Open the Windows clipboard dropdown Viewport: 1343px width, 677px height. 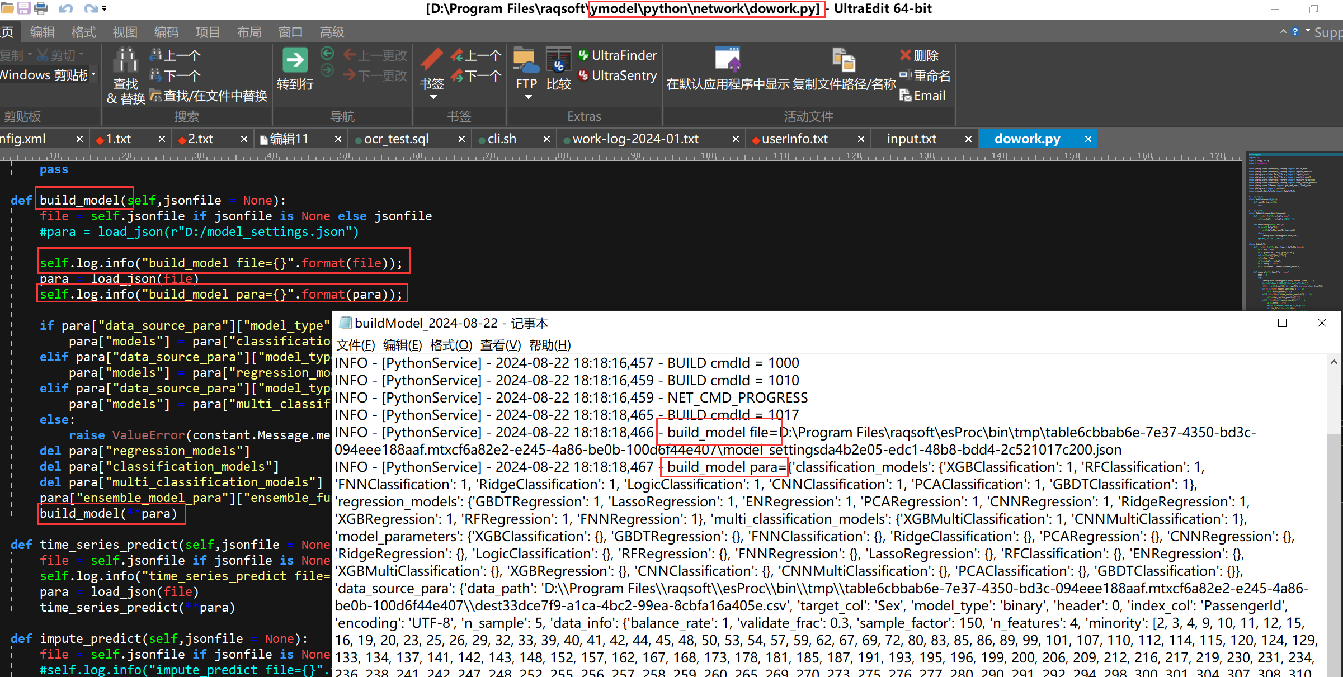[93, 74]
